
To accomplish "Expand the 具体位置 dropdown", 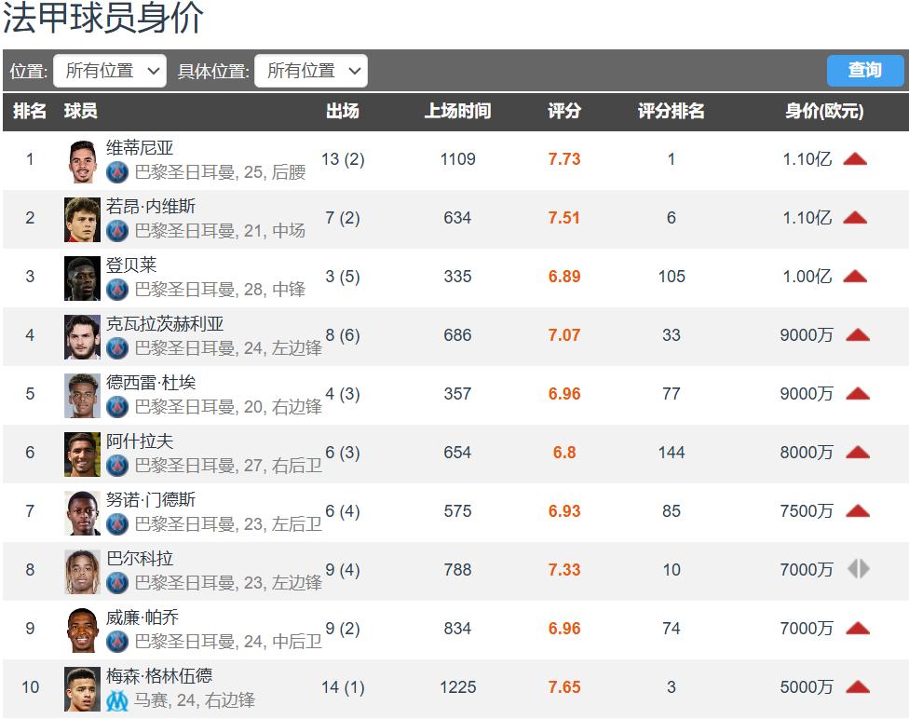I will tap(311, 71).
